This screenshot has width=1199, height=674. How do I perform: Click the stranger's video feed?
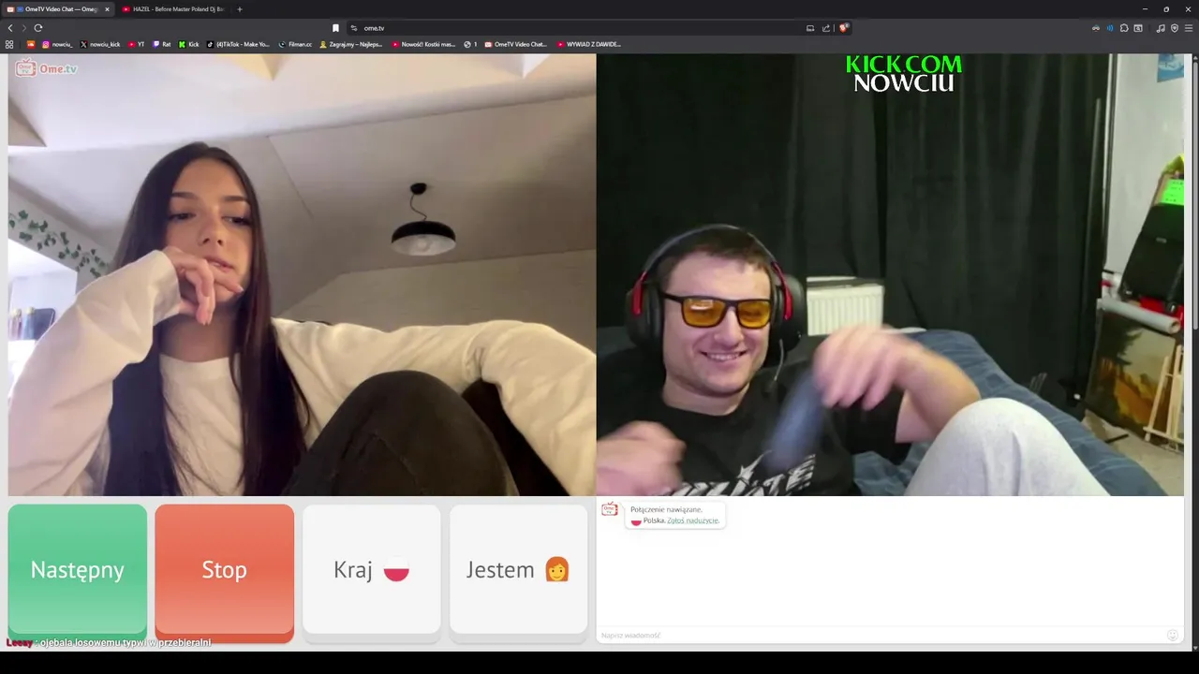point(302,274)
